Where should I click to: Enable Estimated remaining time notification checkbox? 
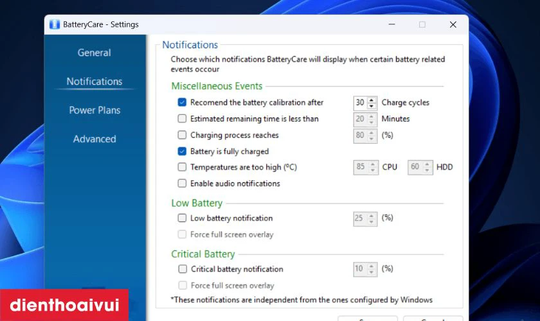[x=182, y=119]
